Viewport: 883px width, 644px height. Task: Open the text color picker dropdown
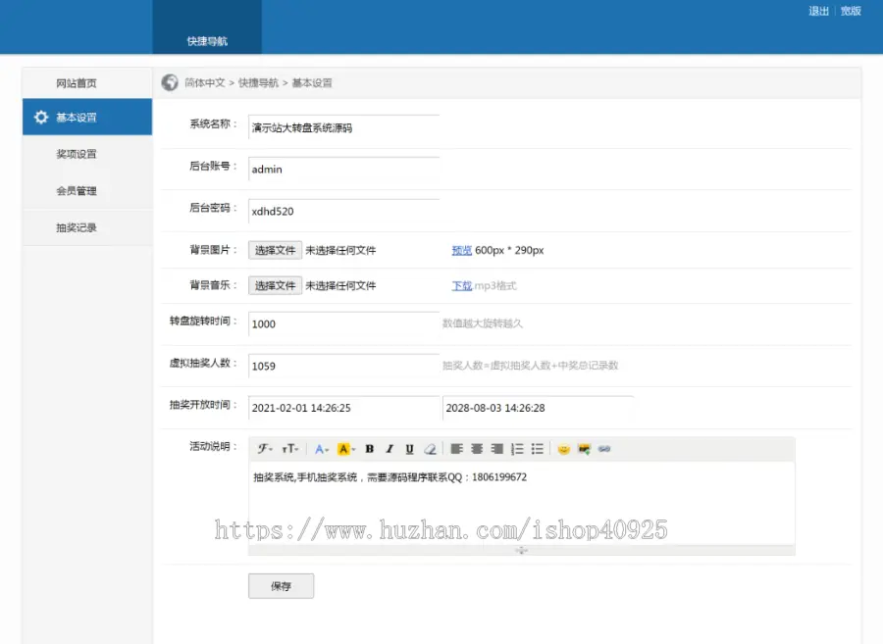point(322,449)
